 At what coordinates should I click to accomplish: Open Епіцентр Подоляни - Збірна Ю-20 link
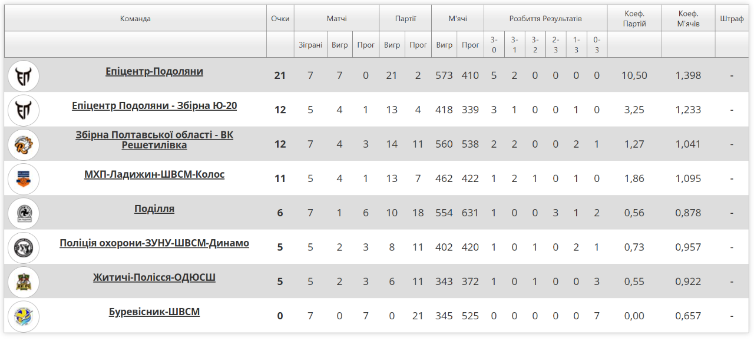coord(154,106)
